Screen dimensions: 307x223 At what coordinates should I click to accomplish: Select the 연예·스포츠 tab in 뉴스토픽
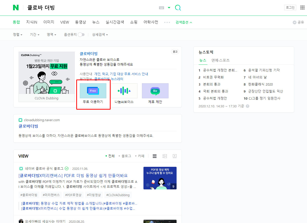coord(220,60)
